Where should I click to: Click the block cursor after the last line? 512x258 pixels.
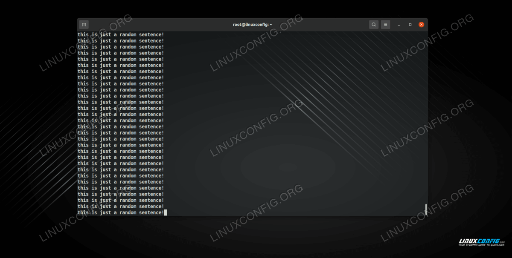166,212
